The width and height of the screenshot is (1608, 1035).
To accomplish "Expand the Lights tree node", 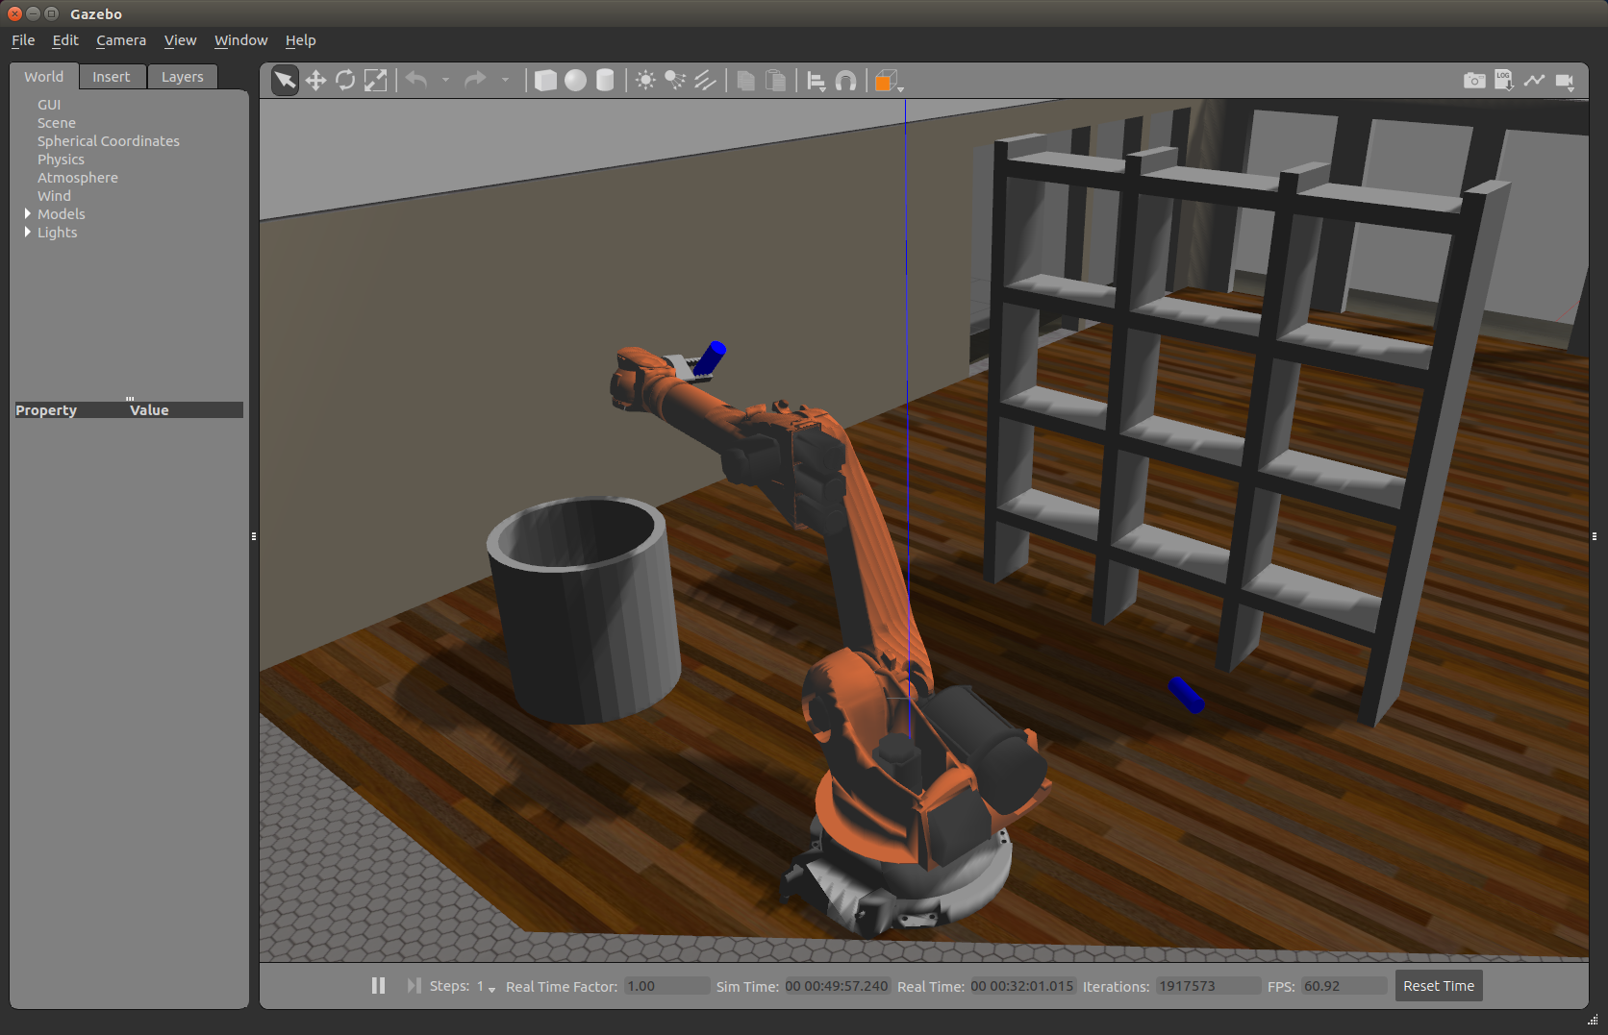I will coord(28,232).
